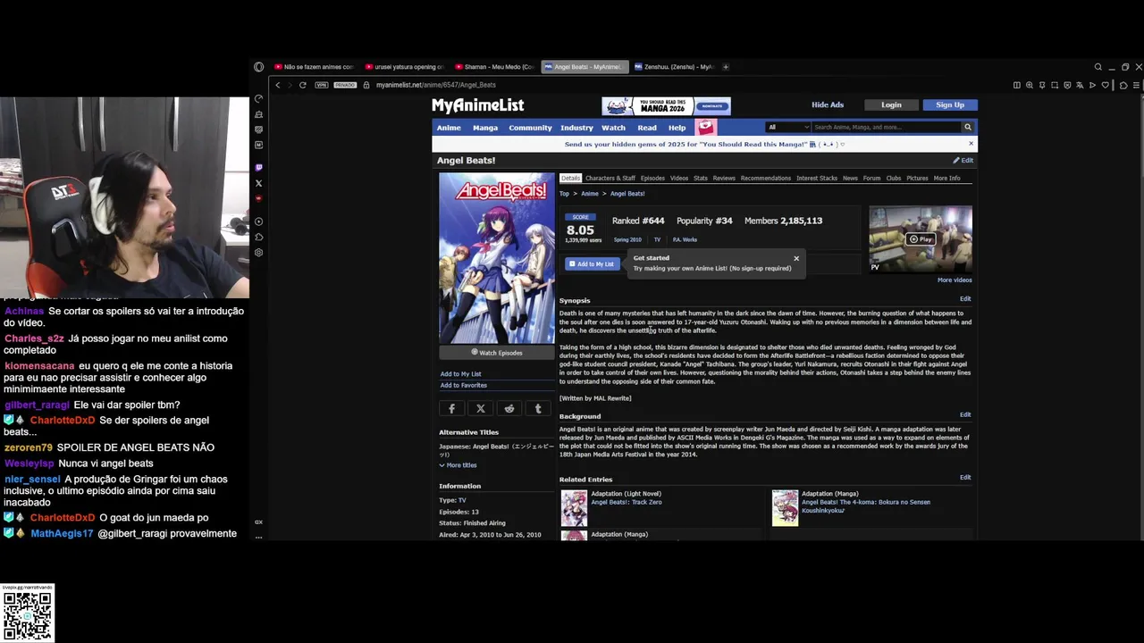Open Angel Beats!: Track Zero entry

(627, 502)
